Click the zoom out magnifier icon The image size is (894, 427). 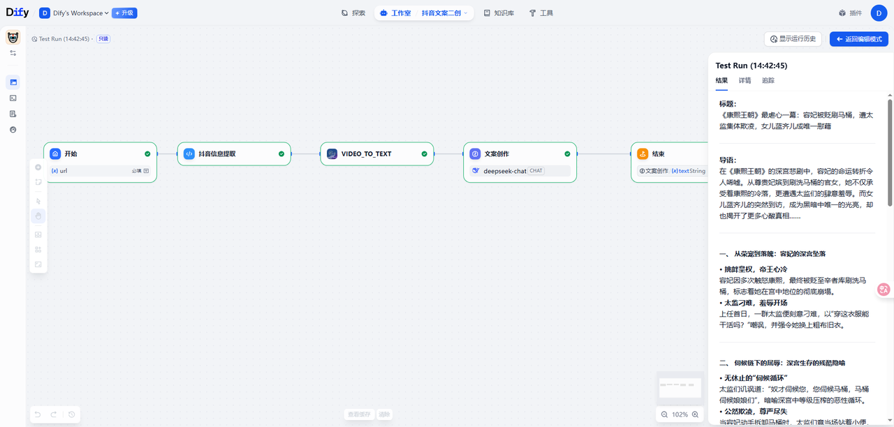click(x=664, y=414)
